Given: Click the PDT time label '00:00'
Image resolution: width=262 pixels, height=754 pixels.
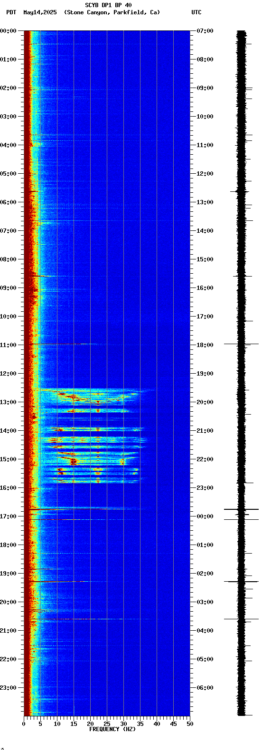Looking at the screenshot, I should (8, 31).
